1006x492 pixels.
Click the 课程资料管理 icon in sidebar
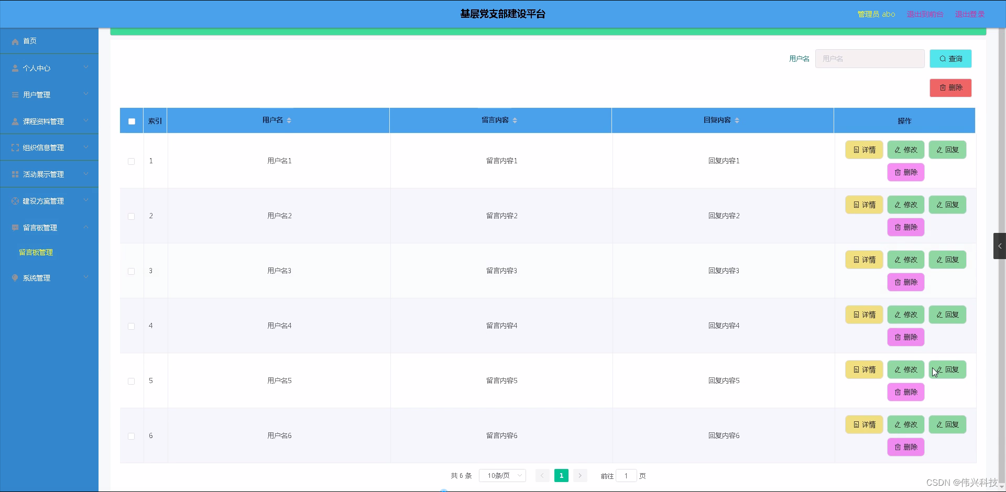click(15, 121)
